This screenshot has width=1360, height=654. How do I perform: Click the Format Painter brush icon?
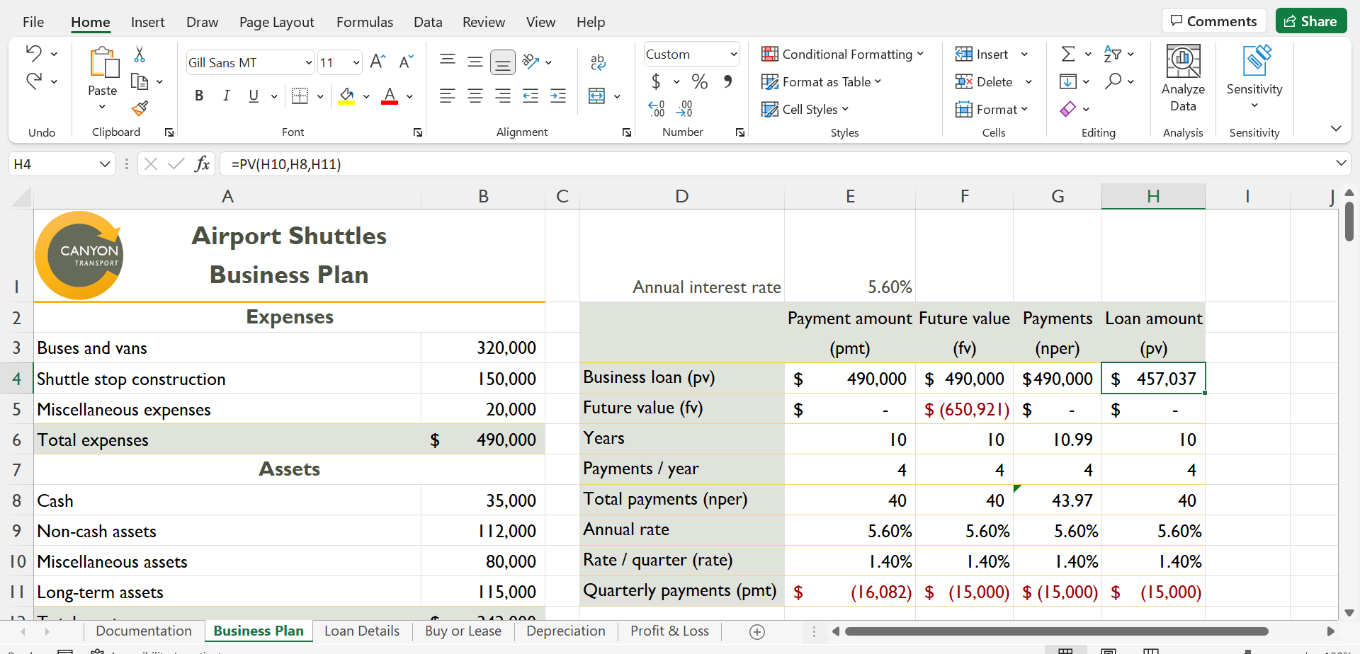pyautogui.click(x=140, y=108)
